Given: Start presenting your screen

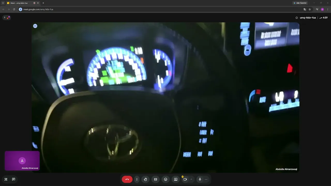Looking at the screenshot, I should point(176,179).
